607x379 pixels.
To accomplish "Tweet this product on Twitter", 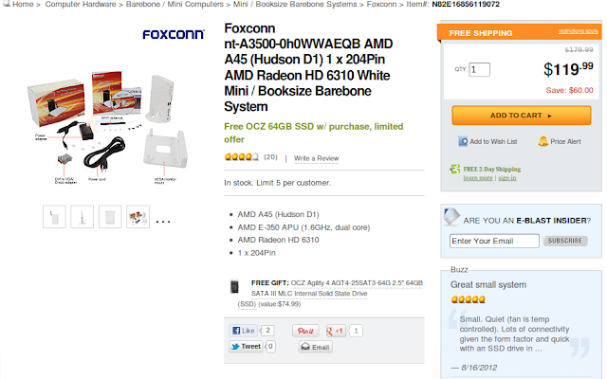I will [x=246, y=347].
